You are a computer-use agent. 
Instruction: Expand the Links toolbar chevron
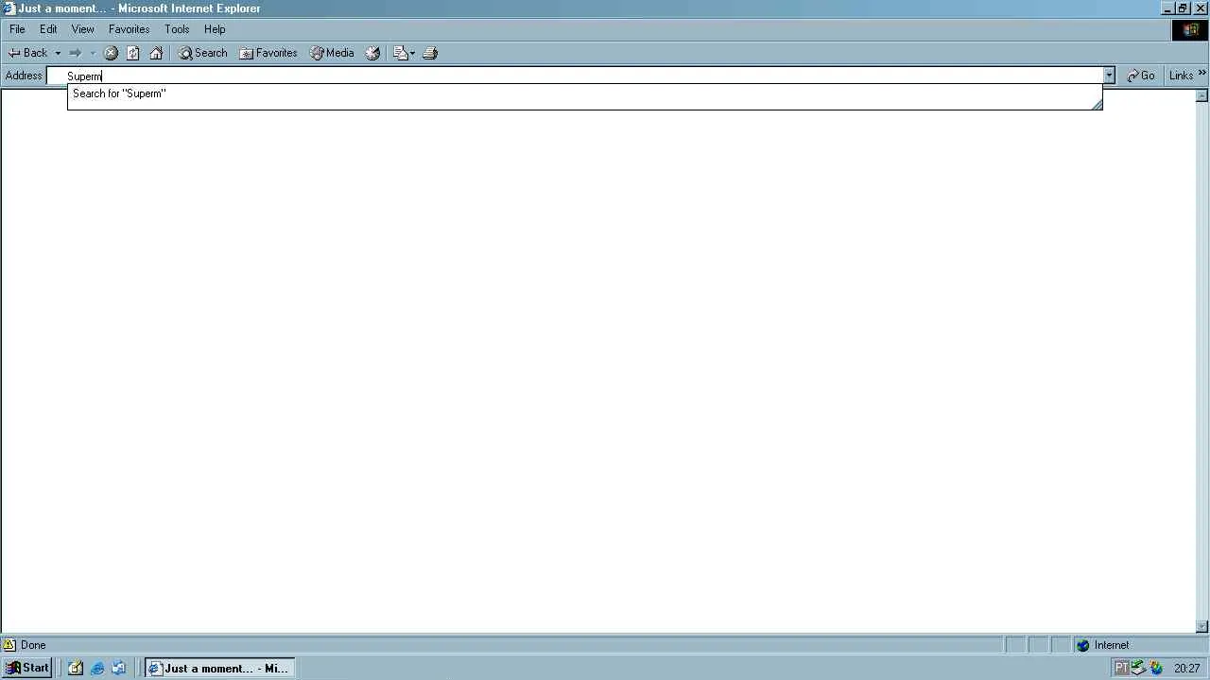click(x=1202, y=73)
